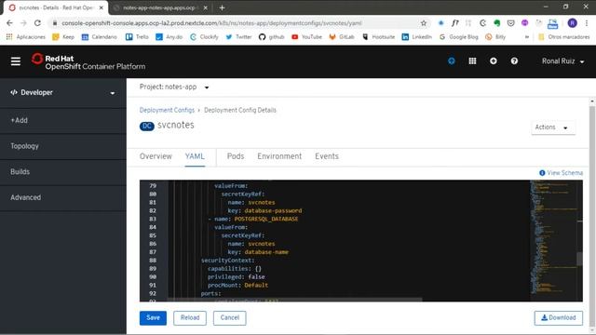Click the Red Hat OpenShift logo
This screenshot has height=335, width=596.
click(x=88, y=62)
